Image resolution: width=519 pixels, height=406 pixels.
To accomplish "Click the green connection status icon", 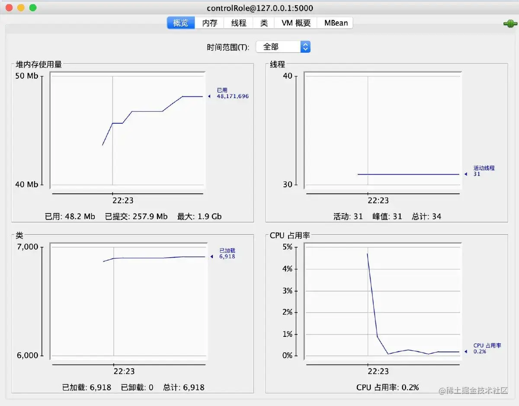I will (510, 23).
